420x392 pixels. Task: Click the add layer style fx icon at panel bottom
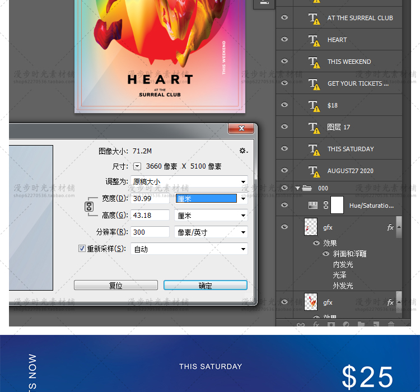316,324
